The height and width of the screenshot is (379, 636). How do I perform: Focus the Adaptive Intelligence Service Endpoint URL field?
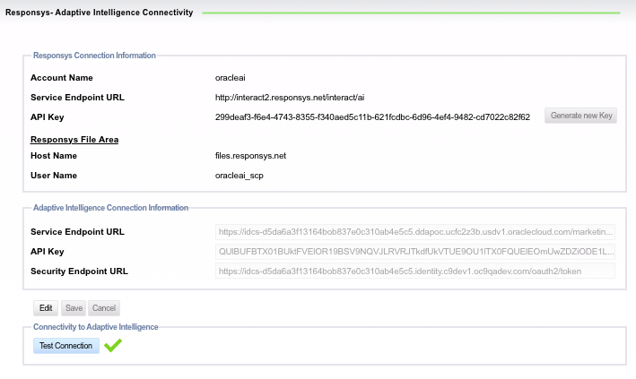tap(415, 232)
